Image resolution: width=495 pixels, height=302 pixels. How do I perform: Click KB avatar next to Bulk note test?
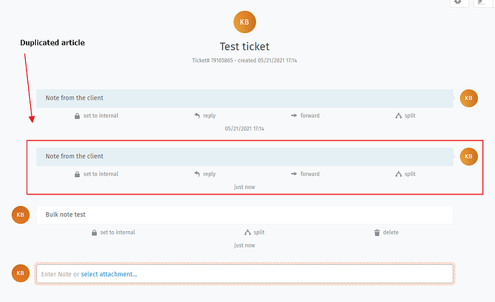[x=21, y=215]
